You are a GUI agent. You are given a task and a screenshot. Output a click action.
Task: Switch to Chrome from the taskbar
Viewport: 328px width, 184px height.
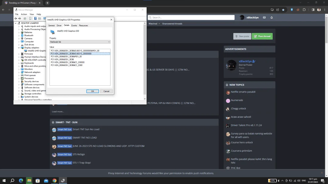54,180
